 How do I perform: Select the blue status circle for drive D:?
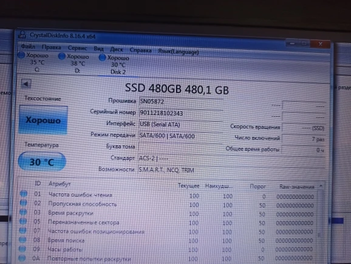[62, 56]
